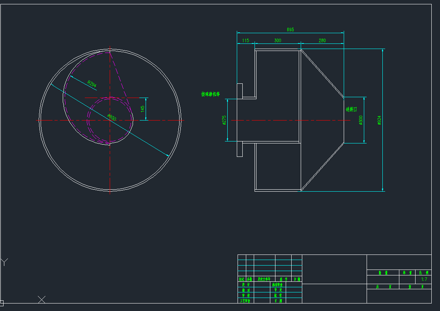This screenshot has height=311, width=440.
Task: Select the 280 dimension text
Action: (322, 41)
